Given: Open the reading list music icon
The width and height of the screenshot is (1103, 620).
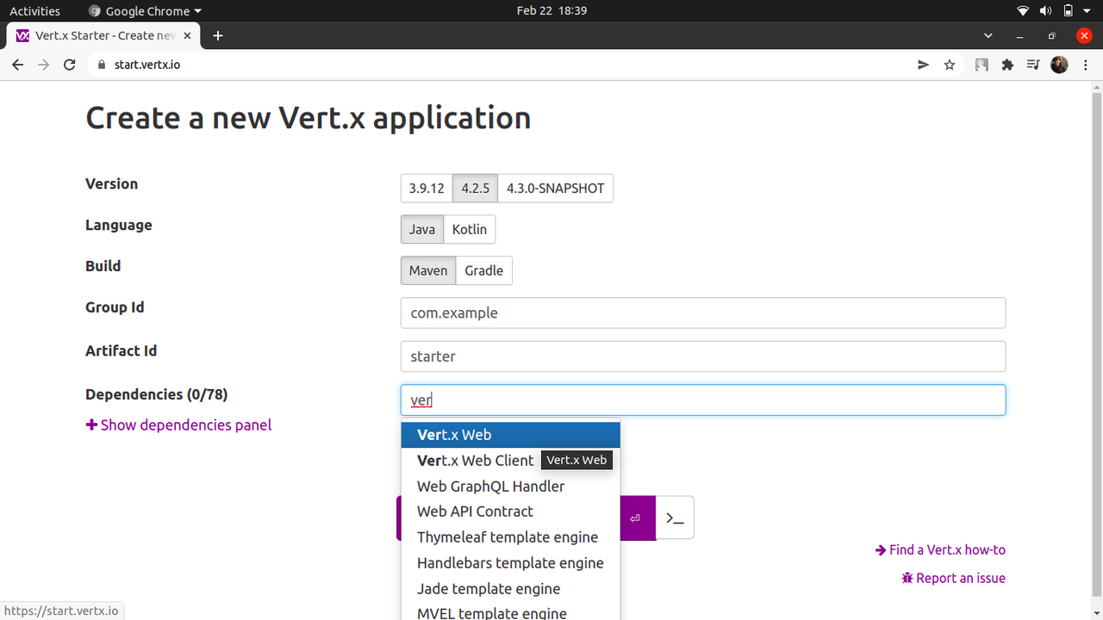Looking at the screenshot, I should pyautogui.click(x=1033, y=64).
